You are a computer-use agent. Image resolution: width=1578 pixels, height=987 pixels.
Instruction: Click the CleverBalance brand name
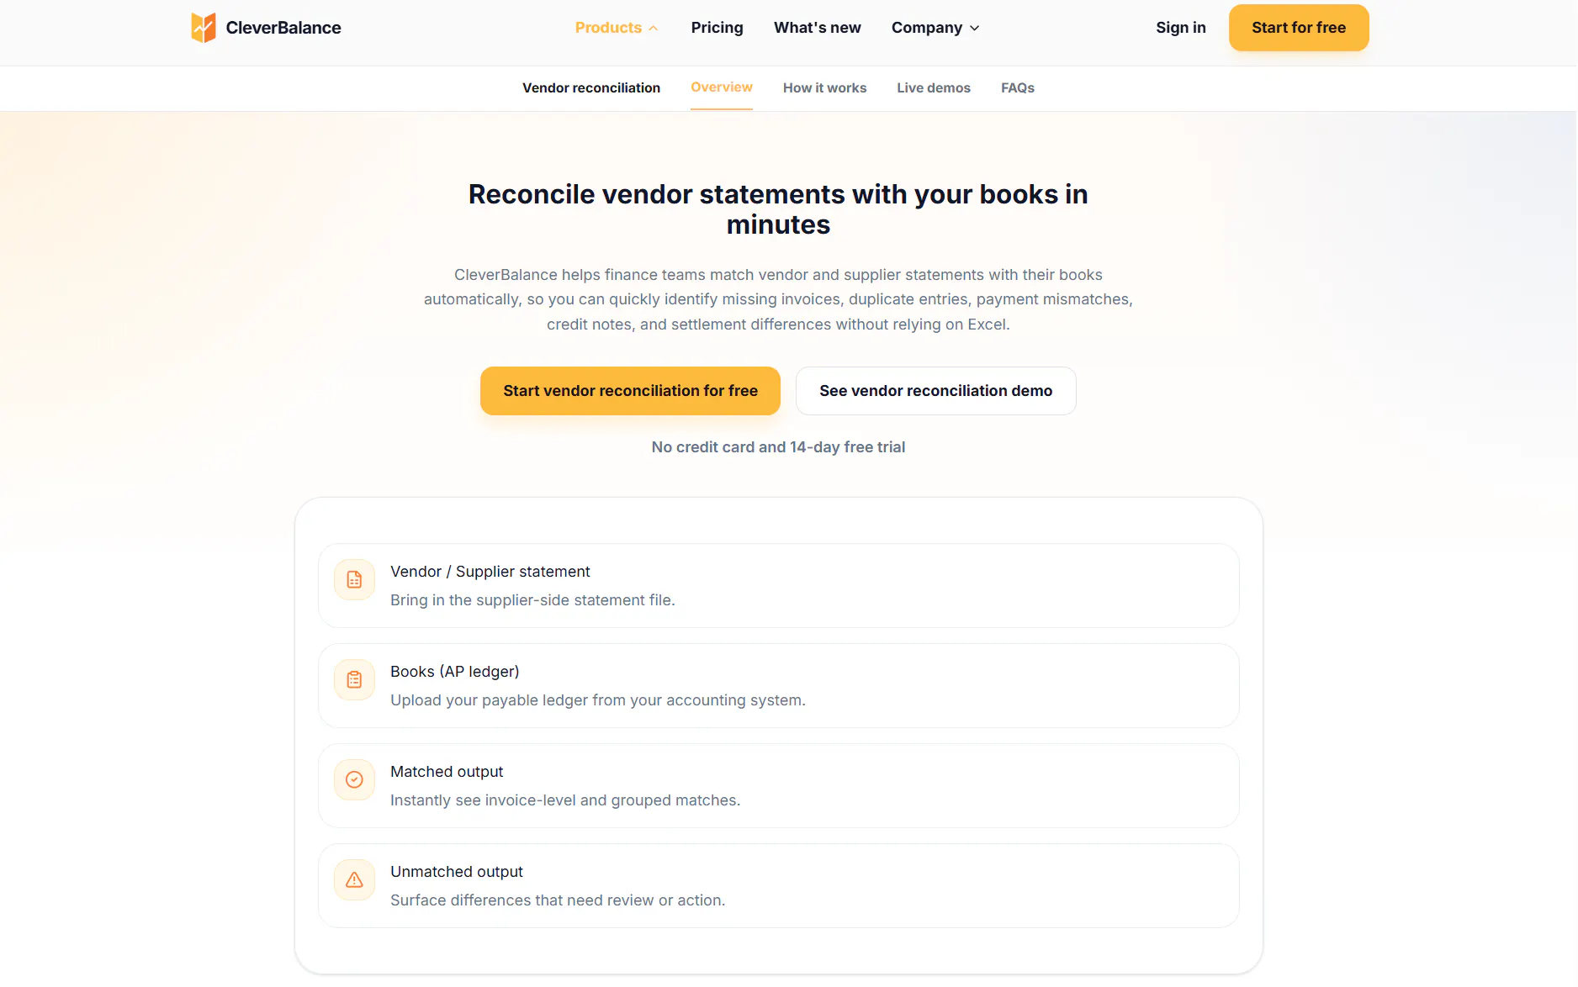point(283,28)
